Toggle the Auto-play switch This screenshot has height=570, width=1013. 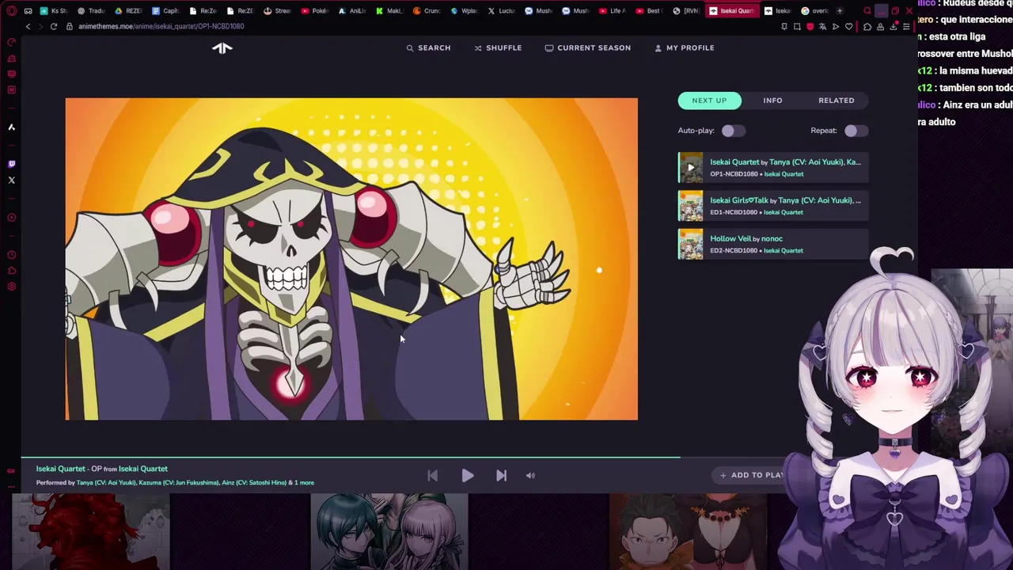coord(732,131)
